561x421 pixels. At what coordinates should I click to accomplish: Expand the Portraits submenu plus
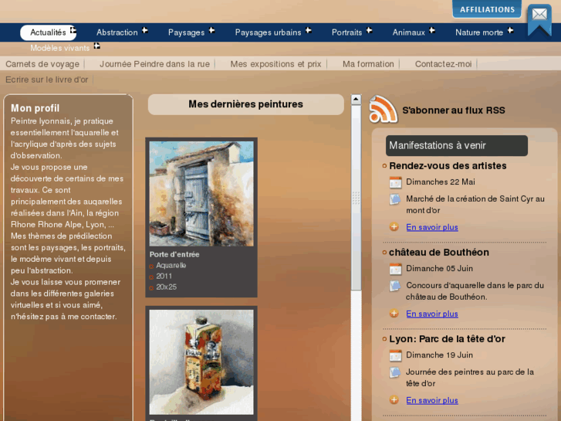point(369,30)
